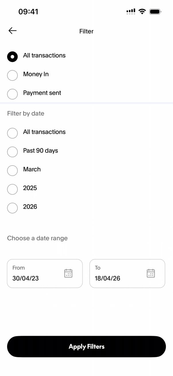The width and height of the screenshot is (173, 376).
Task: Choose the Past 90 days option
Action: (x=12, y=152)
